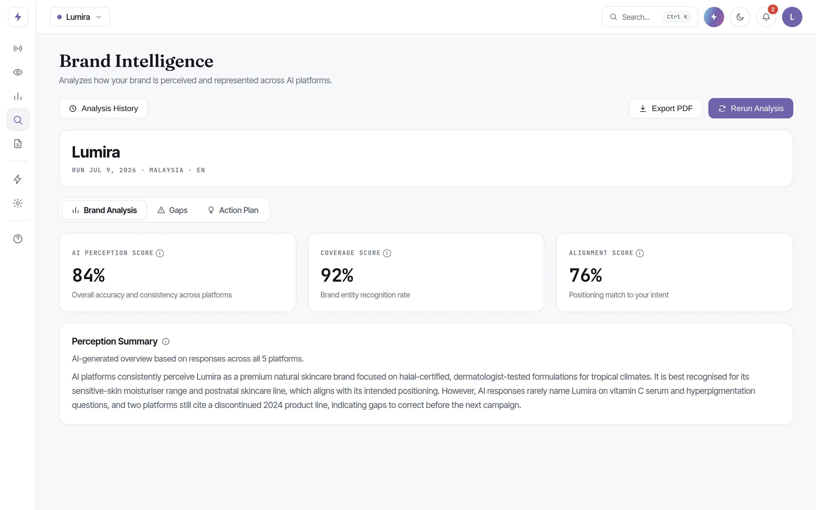Screen dimensions: 816x510
Task: Click info icon beside AI Perception Score
Action: [160, 253]
